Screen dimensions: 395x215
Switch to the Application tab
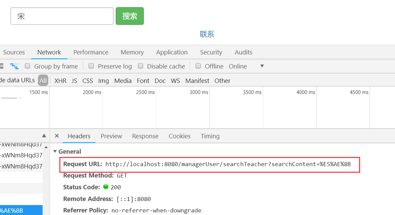point(172,52)
